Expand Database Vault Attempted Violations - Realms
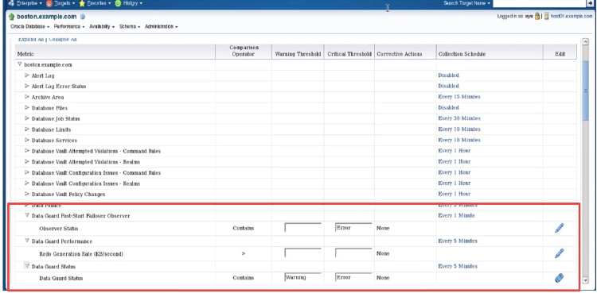Image resolution: width=597 pixels, height=293 pixels. 27,161
